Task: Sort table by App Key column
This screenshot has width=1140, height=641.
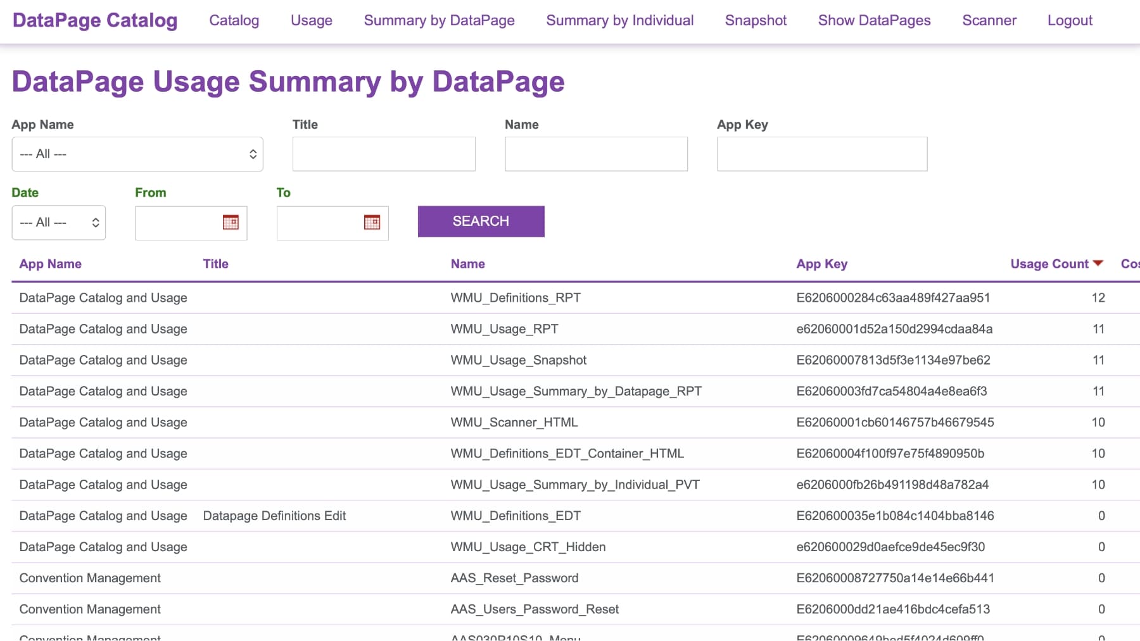Action: (x=822, y=264)
